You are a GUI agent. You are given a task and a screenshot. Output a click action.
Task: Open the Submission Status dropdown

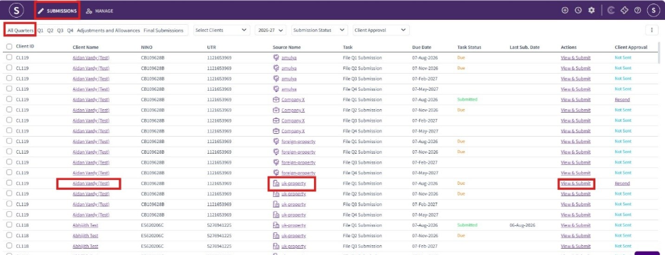(x=319, y=30)
